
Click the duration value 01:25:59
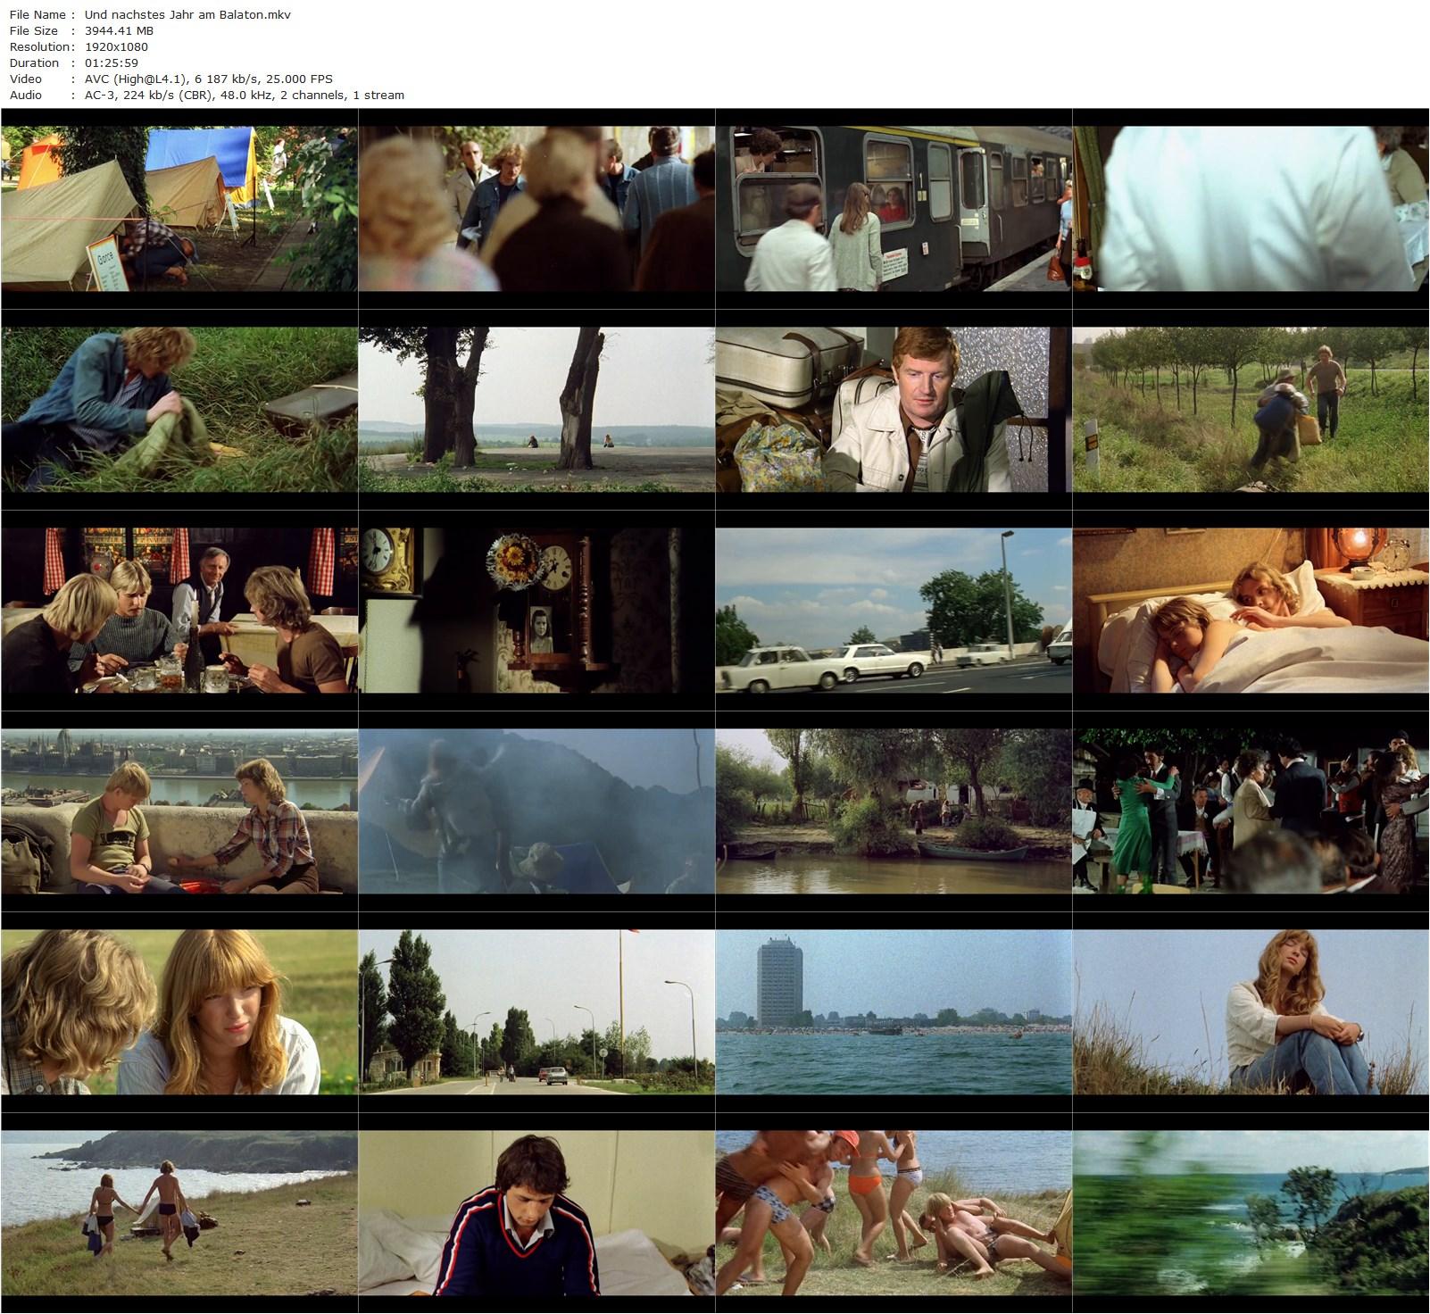[x=110, y=62]
